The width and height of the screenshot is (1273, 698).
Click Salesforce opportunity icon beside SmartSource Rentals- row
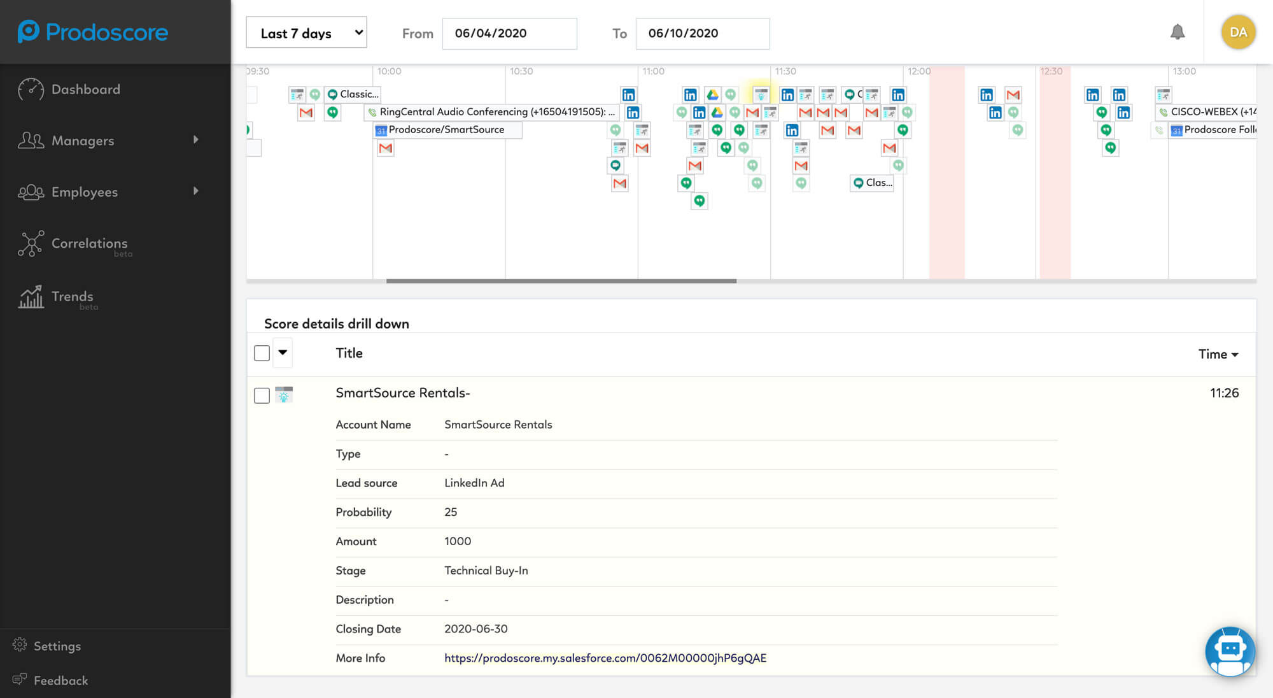click(284, 394)
